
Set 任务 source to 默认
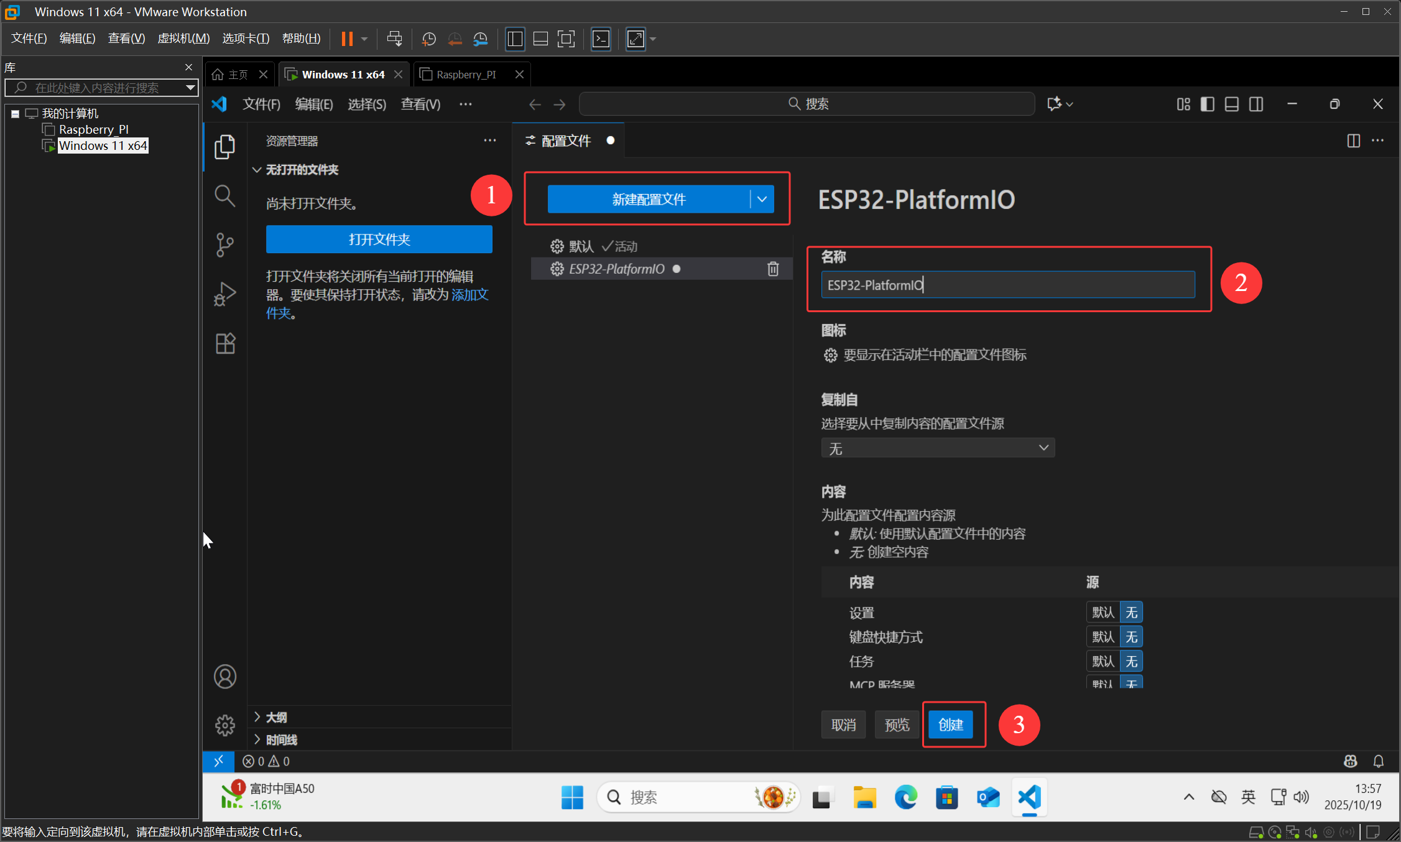[1103, 661]
